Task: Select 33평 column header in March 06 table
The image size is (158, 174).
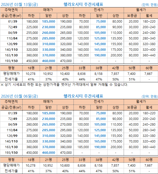Action: (x=82, y=160)
